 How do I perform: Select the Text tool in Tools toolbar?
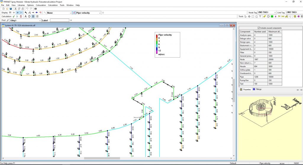pos(260,17)
